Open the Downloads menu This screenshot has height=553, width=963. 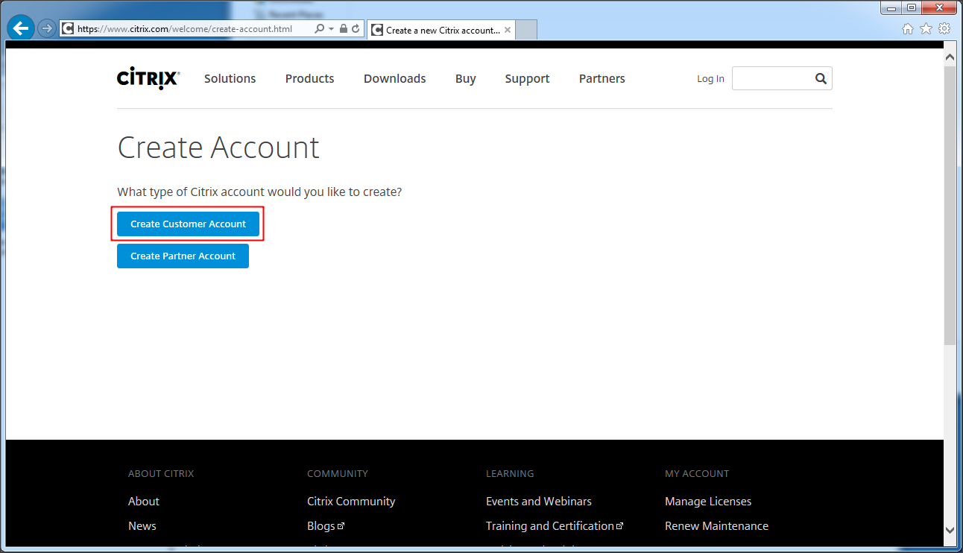394,78
